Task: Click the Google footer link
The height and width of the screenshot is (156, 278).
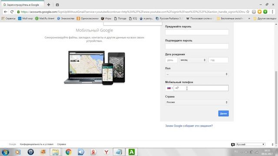Action: point(13,144)
